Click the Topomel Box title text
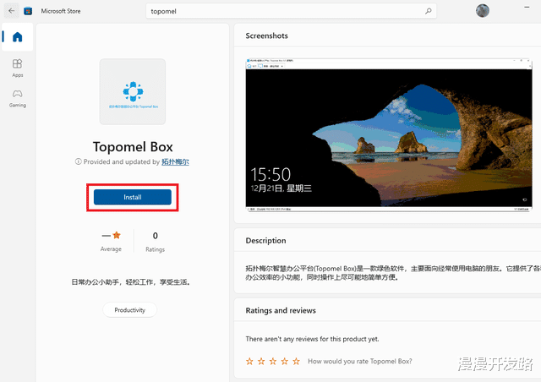The image size is (541, 382). 133,147
